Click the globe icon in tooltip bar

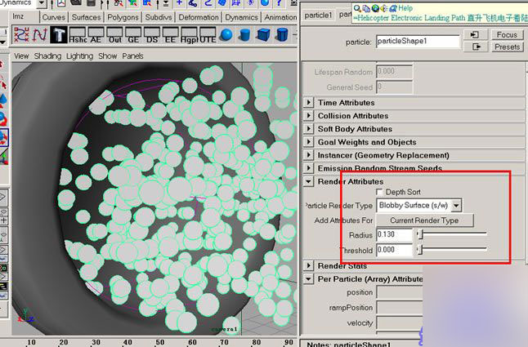pos(375,8)
